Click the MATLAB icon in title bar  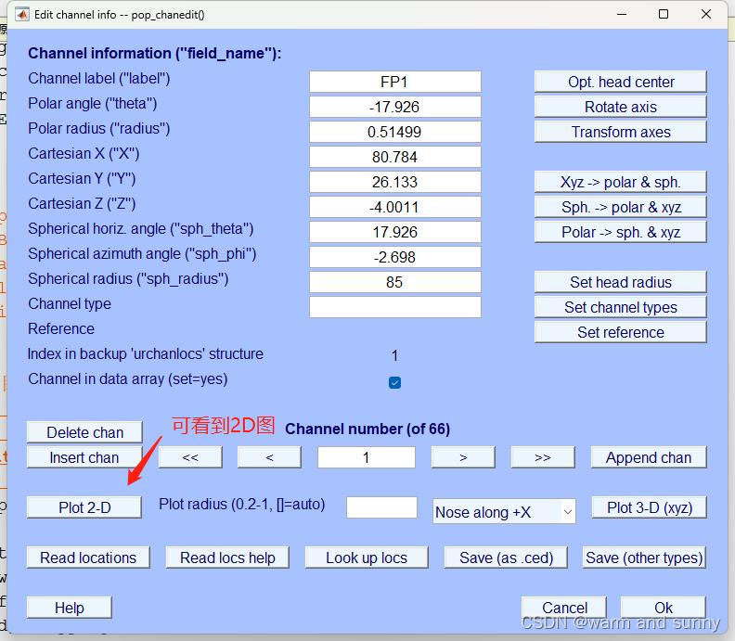pos(21,14)
